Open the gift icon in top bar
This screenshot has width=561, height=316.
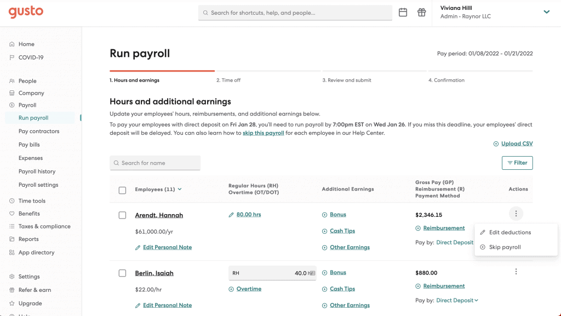pos(421,12)
